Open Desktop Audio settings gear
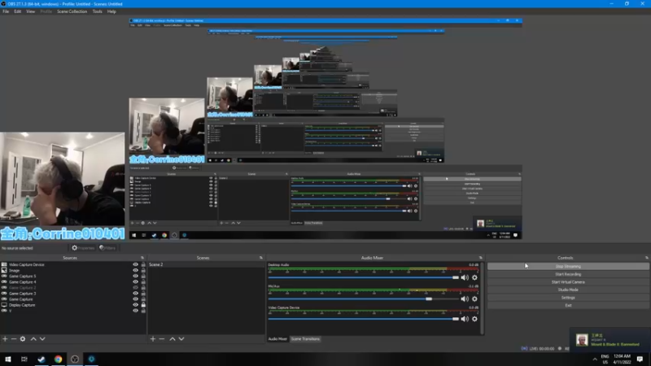Image resolution: width=651 pixels, height=366 pixels. point(474,277)
